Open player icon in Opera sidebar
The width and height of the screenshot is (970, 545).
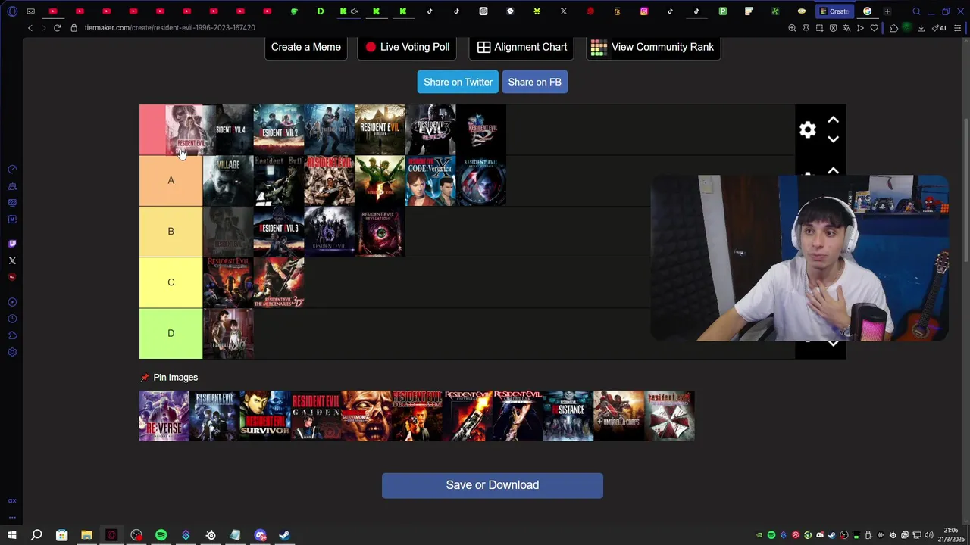(12, 302)
